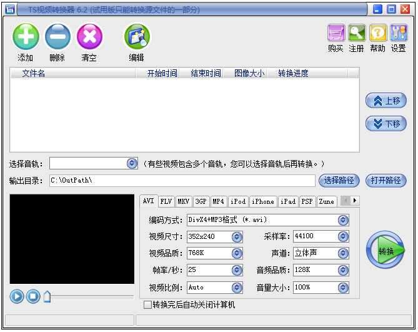418x332 pixels.
Task: Switch to the iPad format tab
Action: click(288, 201)
